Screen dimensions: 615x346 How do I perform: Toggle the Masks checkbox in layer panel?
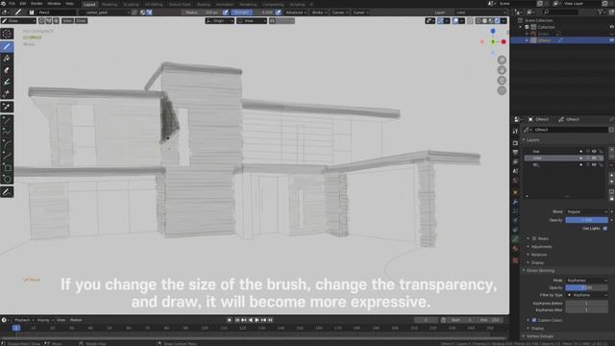(534, 238)
